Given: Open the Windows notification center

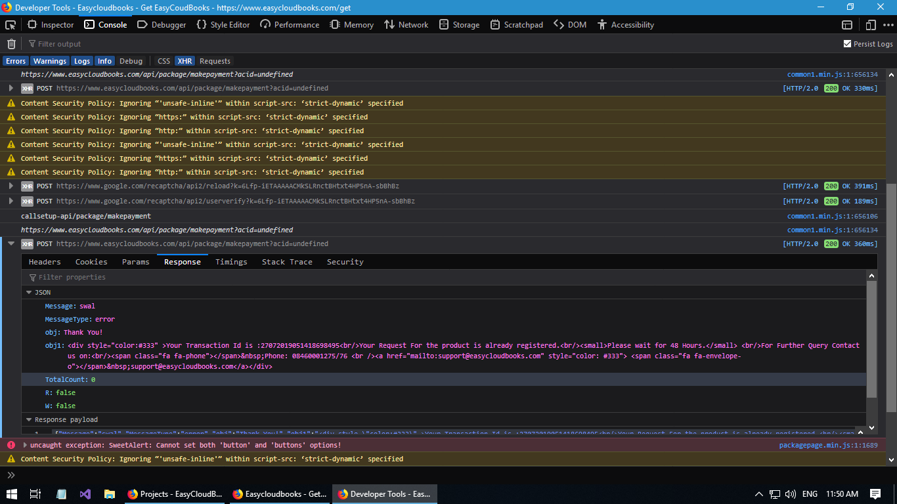Looking at the screenshot, I should [875, 494].
